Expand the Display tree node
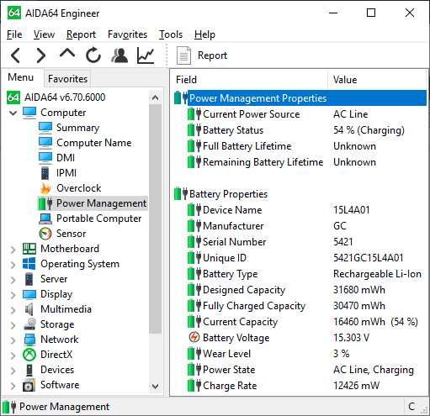Image resolution: width=430 pixels, height=416 pixels. [13, 294]
